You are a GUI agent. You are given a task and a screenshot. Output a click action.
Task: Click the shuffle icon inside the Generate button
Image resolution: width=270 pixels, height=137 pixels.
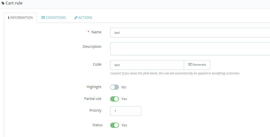(x=190, y=65)
